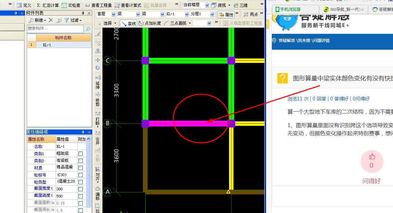Select the brush/delete tool at top of vertical toolbar
This screenshot has height=213, width=393.
click(x=98, y=34)
